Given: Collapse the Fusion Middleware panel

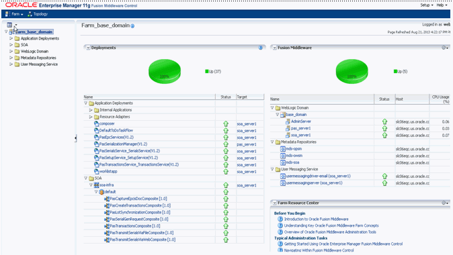Looking at the screenshot, I should pyautogui.click(x=275, y=48).
